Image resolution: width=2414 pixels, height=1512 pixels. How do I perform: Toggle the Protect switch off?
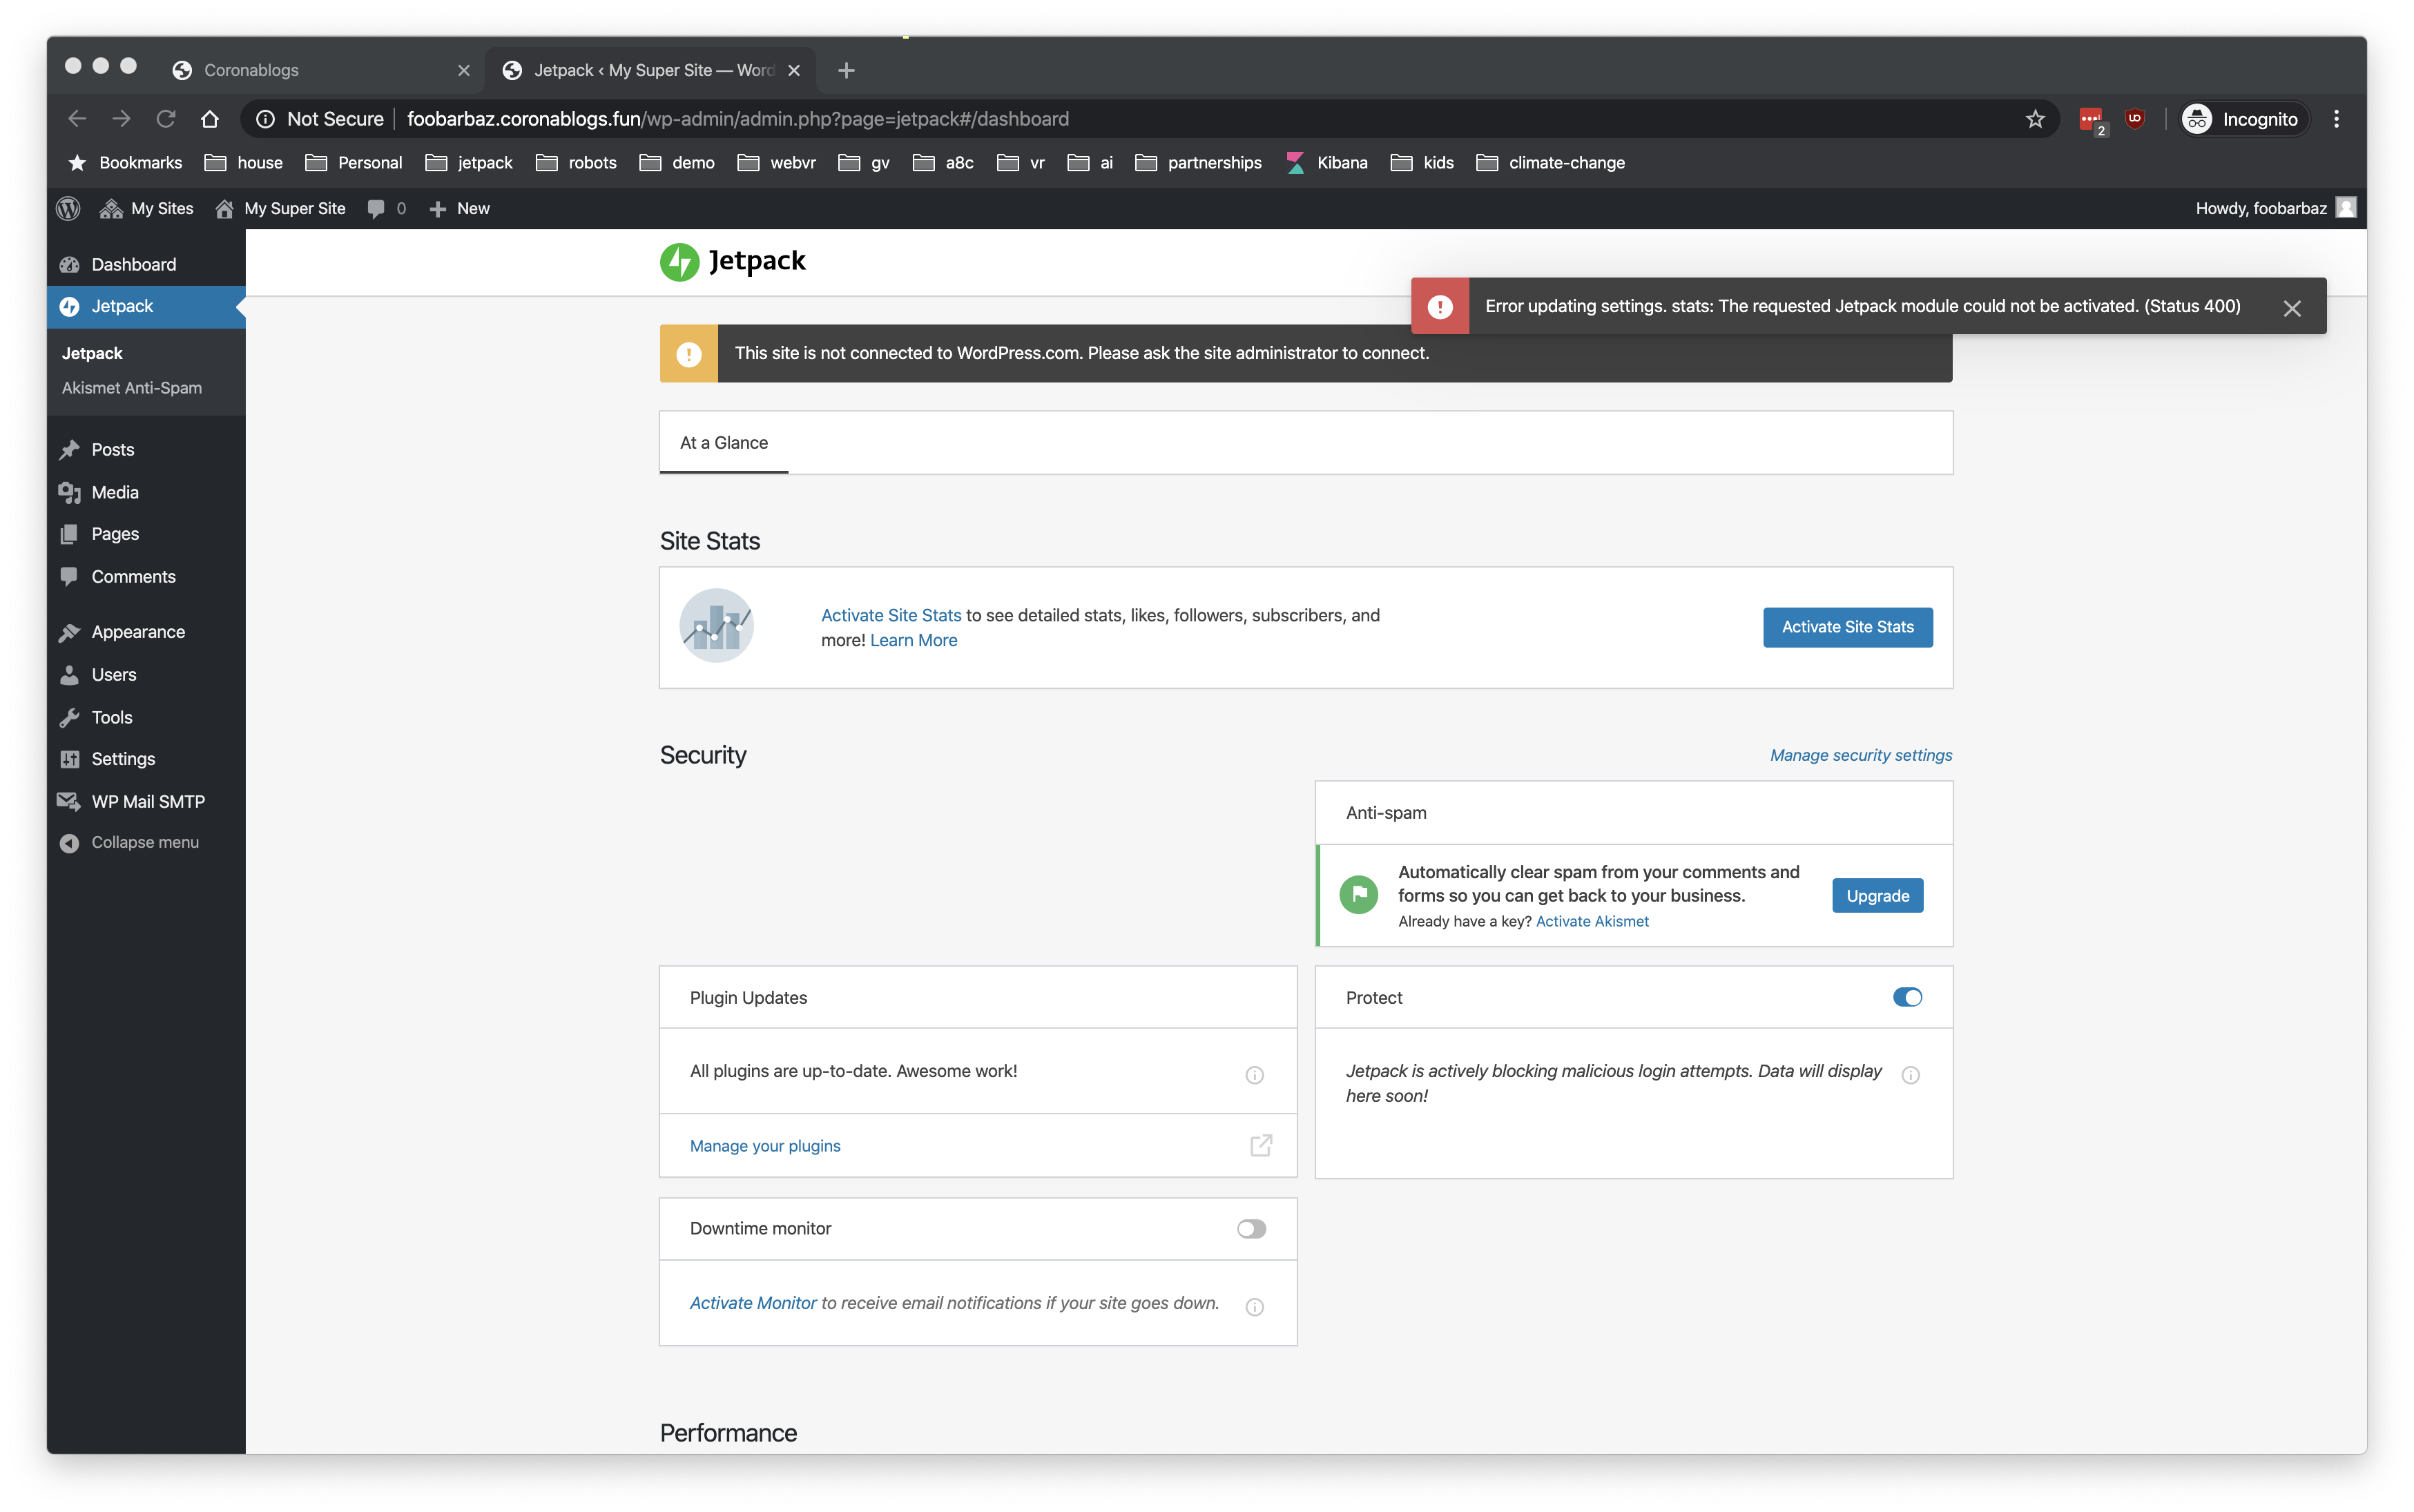click(x=1907, y=998)
